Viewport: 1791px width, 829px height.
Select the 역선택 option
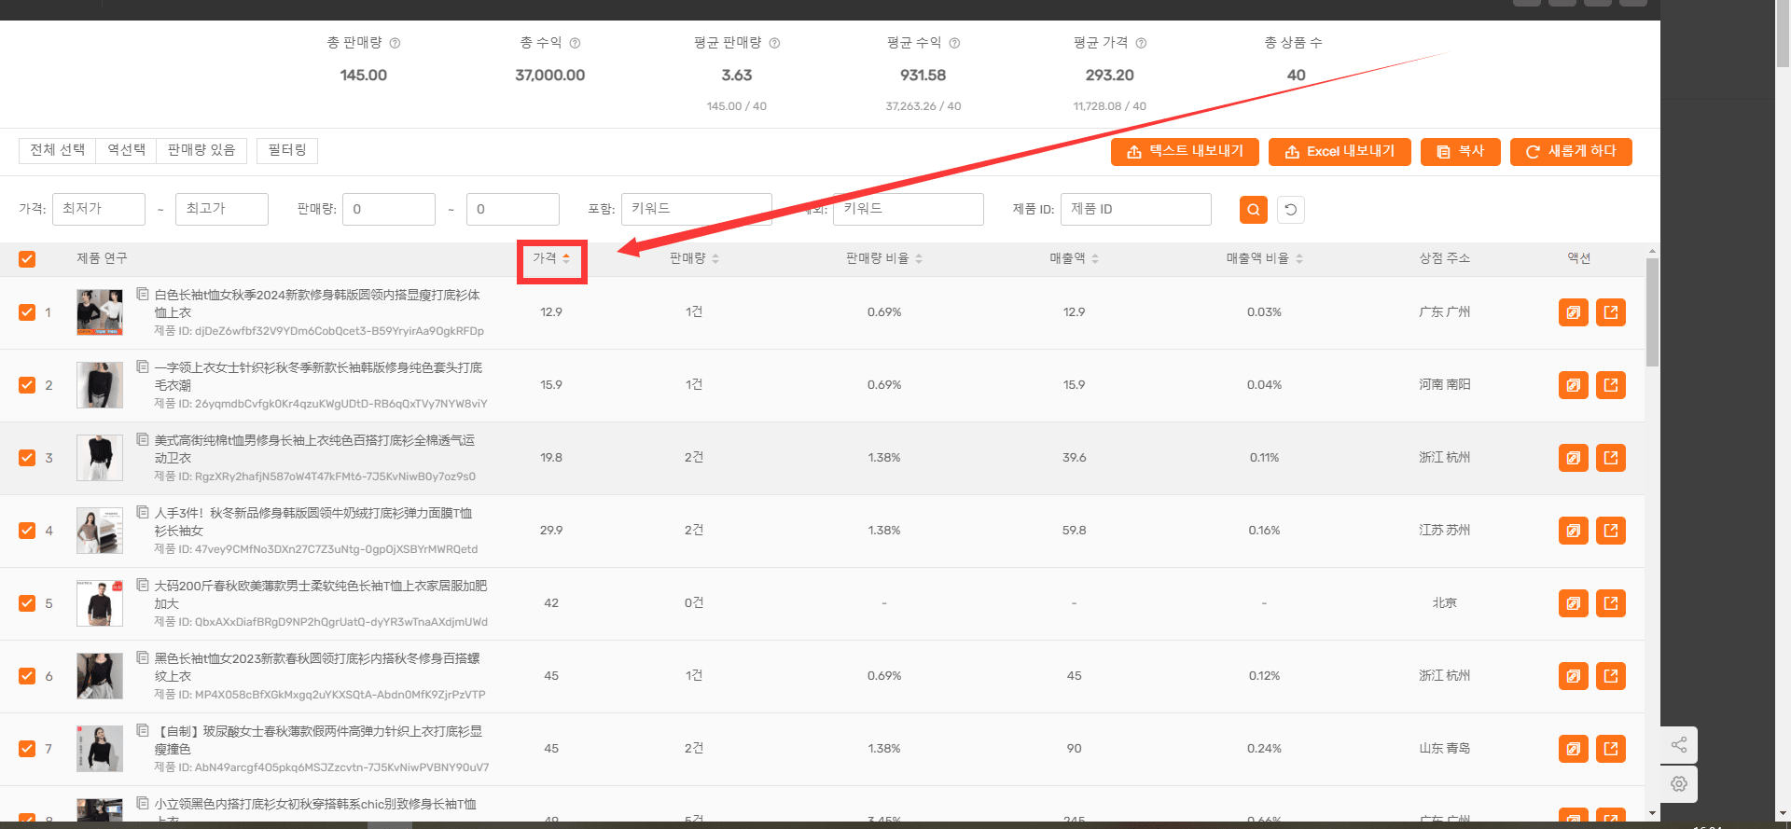click(126, 150)
